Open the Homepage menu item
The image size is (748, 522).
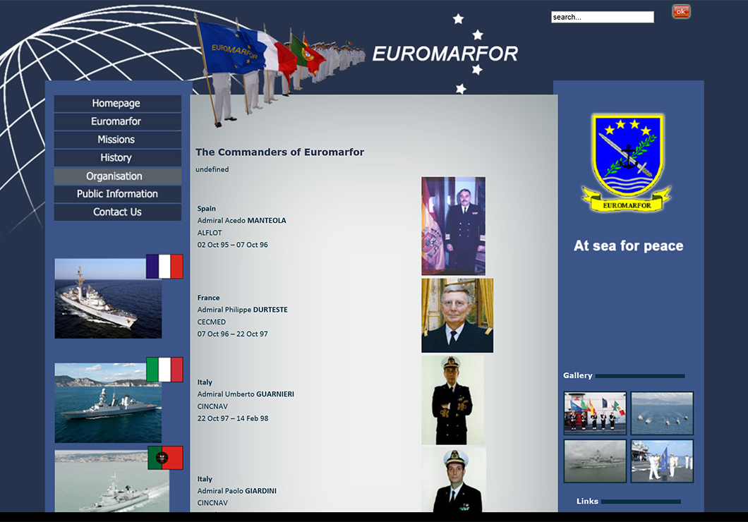pyautogui.click(x=117, y=104)
